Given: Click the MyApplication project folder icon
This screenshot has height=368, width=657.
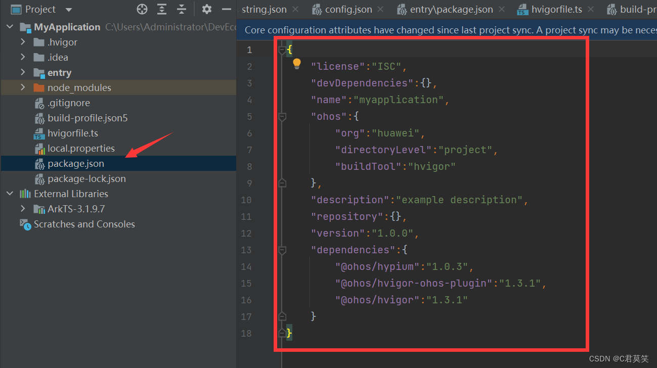Looking at the screenshot, I should pyautogui.click(x=26, y=27).
